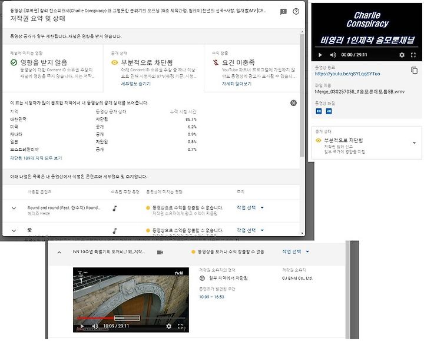Click the 소유권 주장 유형 column header
The width and height of the screenshot is (424, 341).
125,192
